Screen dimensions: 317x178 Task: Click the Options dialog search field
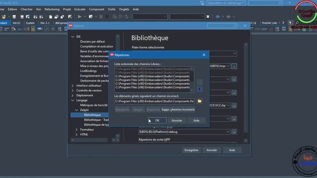point(222,26)
